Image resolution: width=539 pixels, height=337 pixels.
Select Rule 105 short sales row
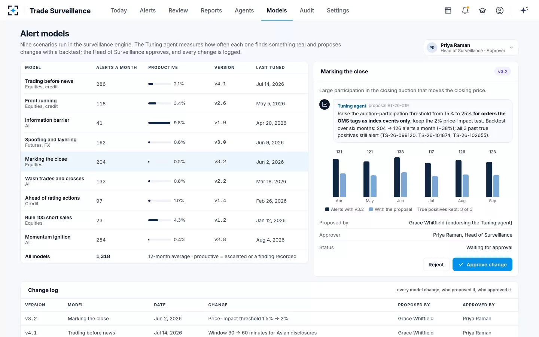click(x=164, y=220)
